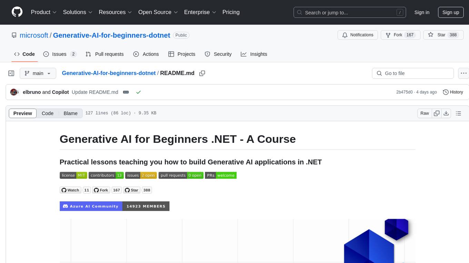Open the file History
The width and height of the screenshot is (469, 263).
[453, 92]
